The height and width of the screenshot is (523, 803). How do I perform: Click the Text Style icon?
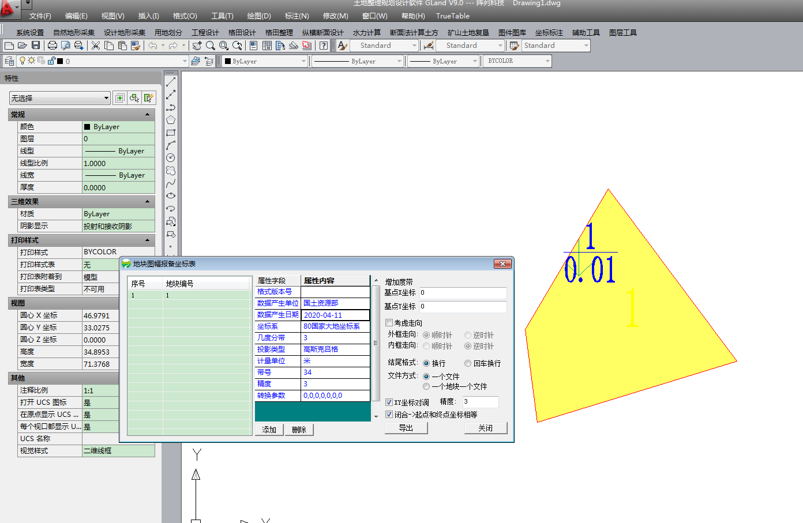343,46
